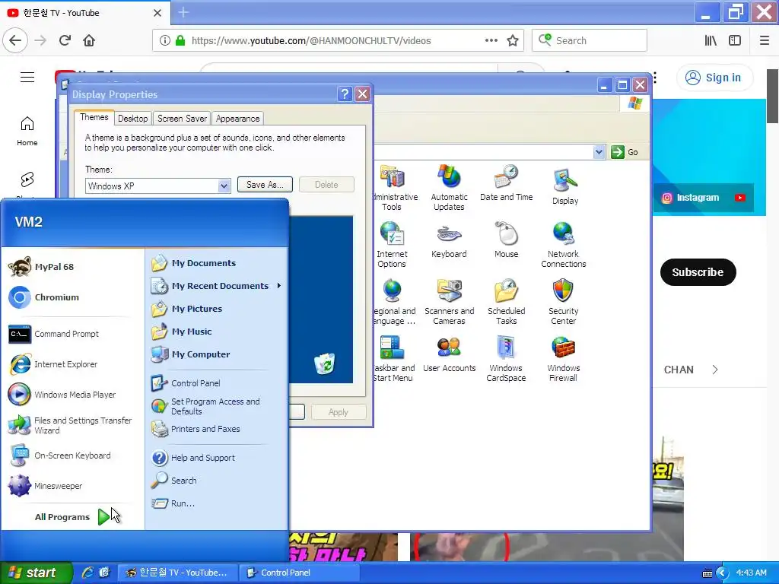The image size is (779, 584).
Task: Expand My Recent Documents submenu
Action: click(216, 286)
